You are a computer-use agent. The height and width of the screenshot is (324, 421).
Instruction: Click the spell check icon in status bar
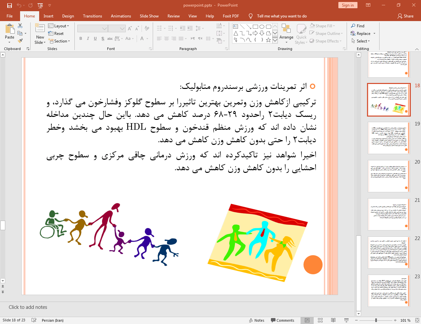coord(34,320)
